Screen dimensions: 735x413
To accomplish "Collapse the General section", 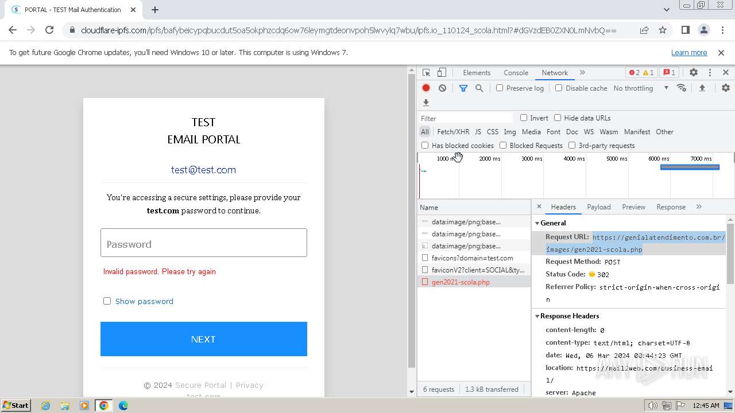I will point(537,223).
